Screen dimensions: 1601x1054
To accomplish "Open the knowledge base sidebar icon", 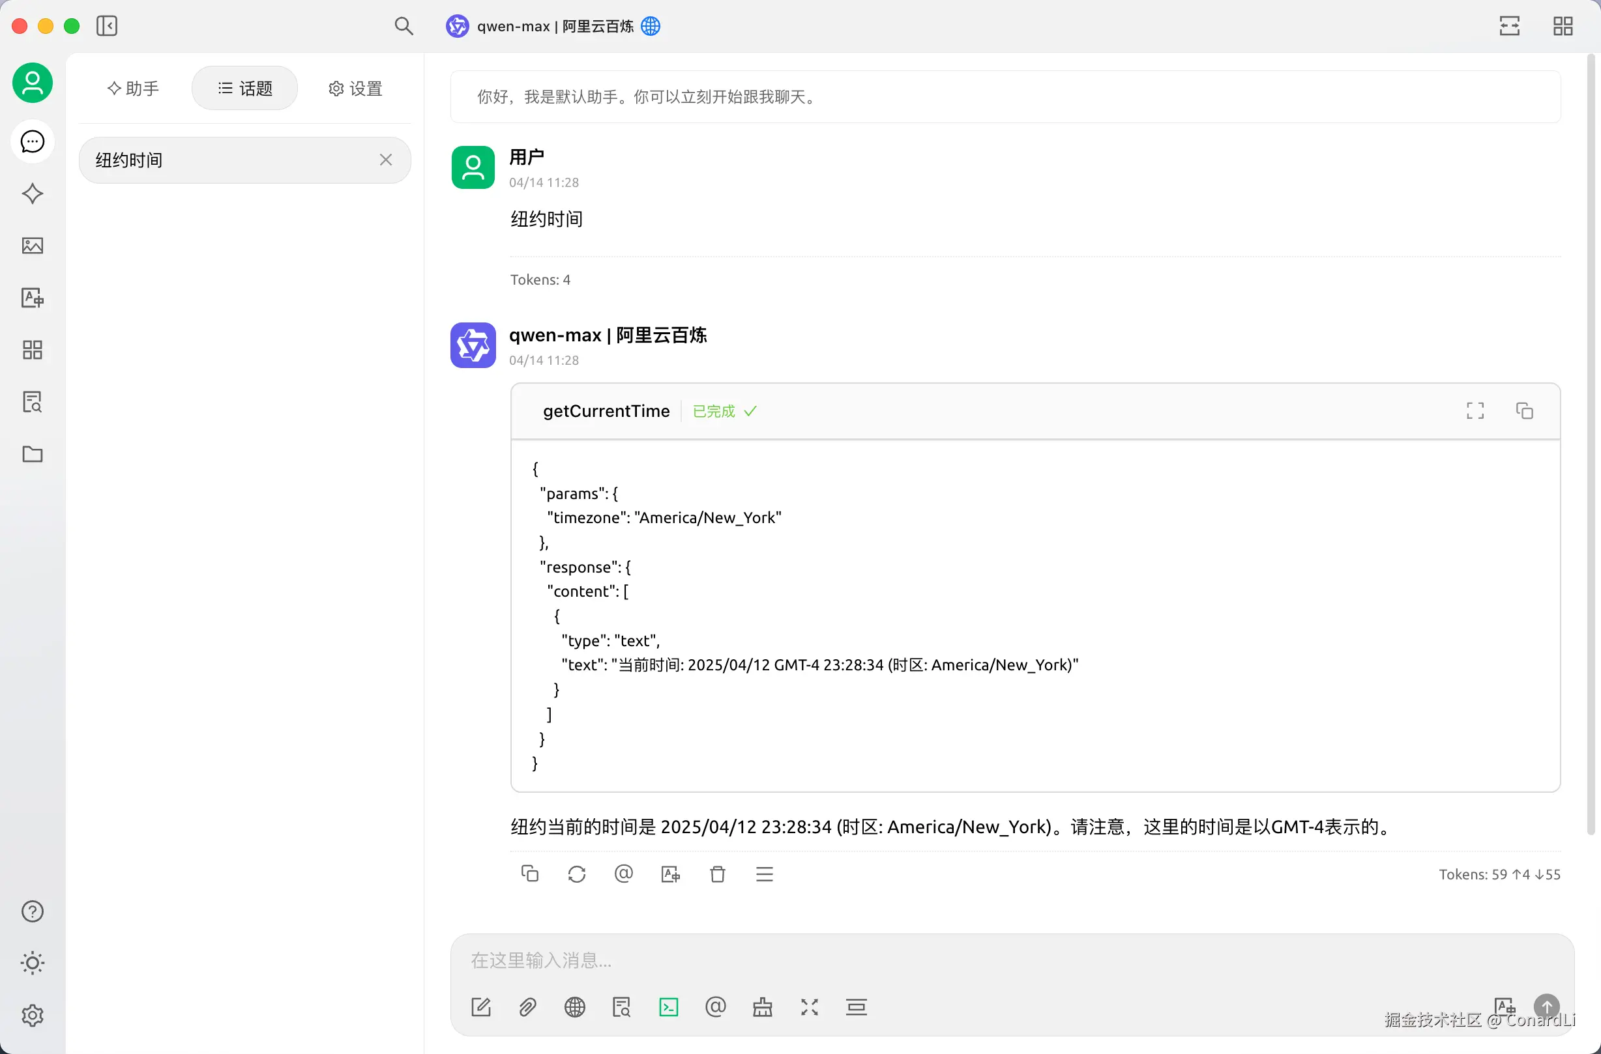I will [33, 402].
